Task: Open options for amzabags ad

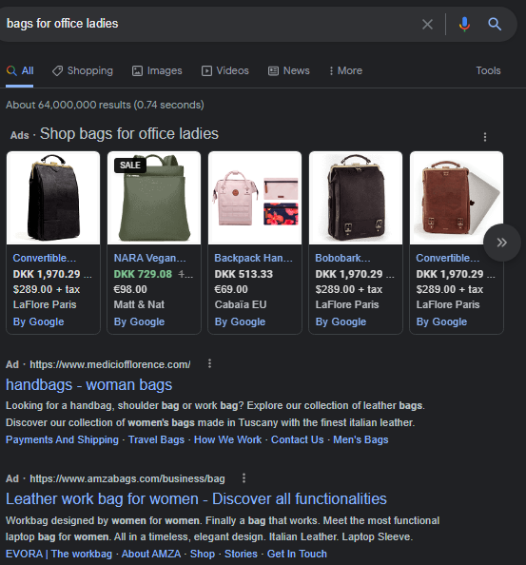Action: click(244, 478)
